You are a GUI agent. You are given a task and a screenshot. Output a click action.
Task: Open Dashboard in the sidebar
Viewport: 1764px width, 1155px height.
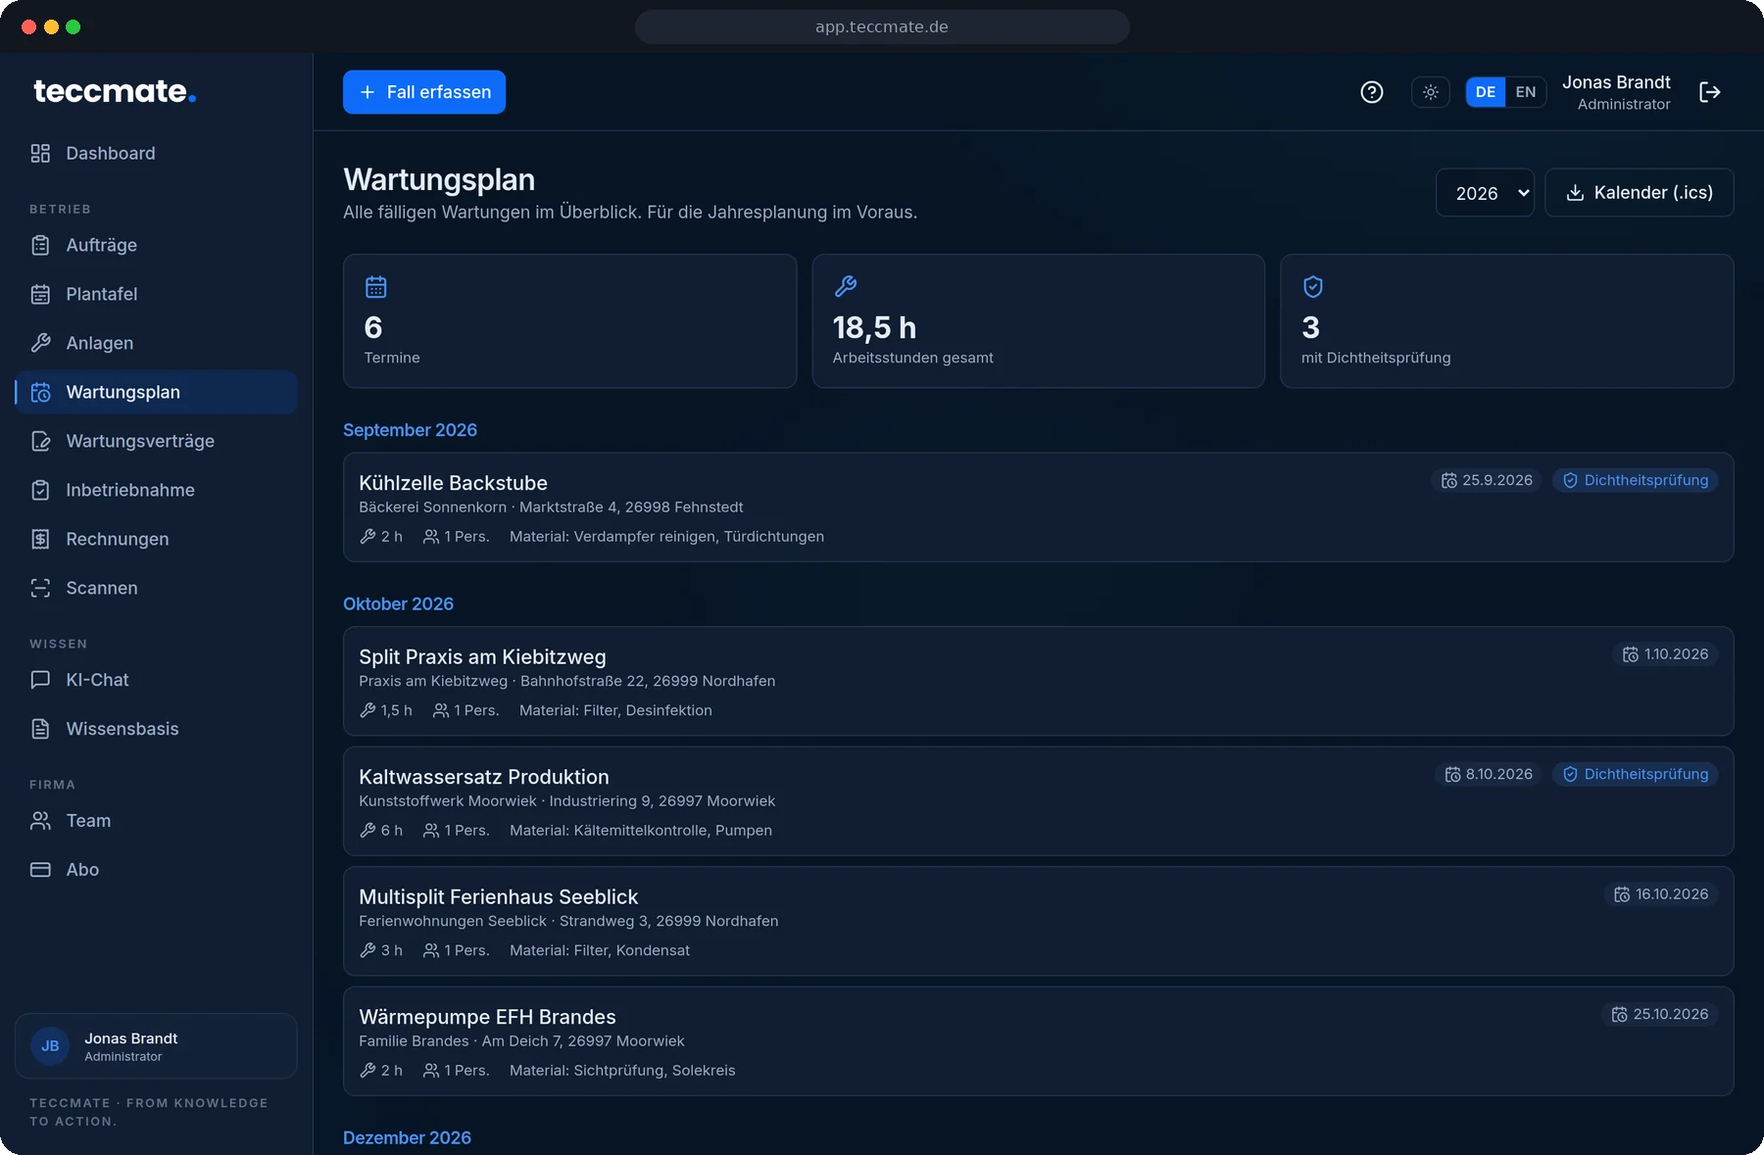point(156,153)
